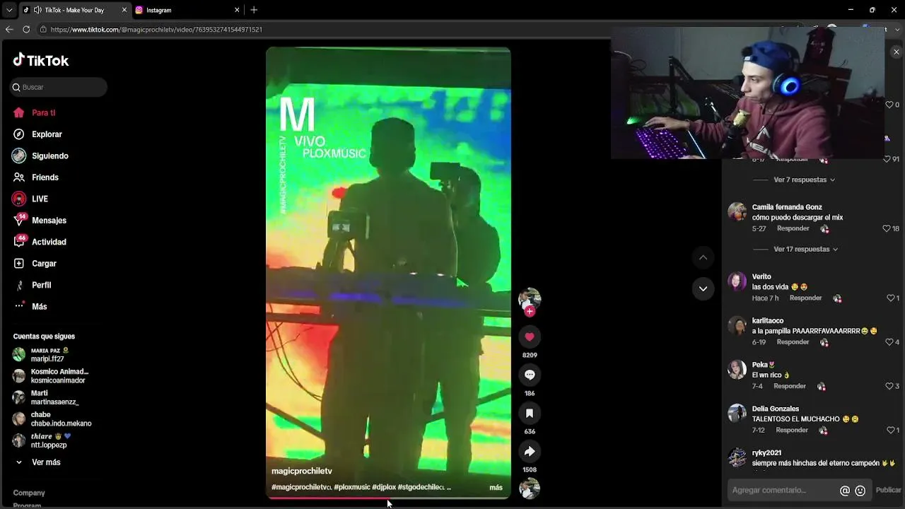
Task: Open a new browser tab
Action: [x=254, y=10]
